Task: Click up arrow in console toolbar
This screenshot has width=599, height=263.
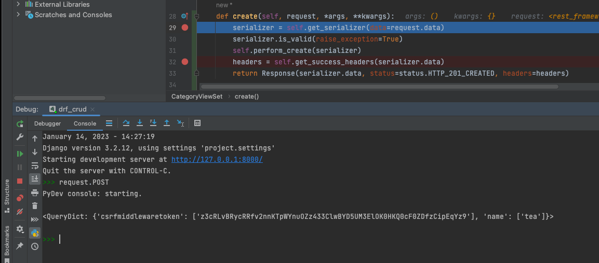Action: pos(35,139)
